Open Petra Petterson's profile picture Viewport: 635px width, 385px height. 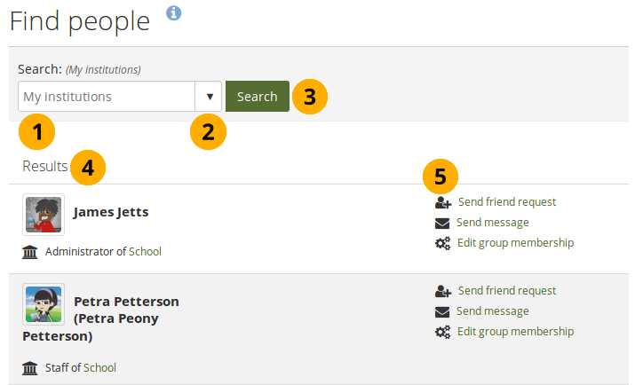click(x=44, y=304)
